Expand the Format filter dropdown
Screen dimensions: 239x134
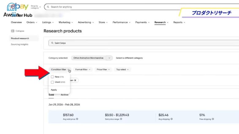[83, 69]
